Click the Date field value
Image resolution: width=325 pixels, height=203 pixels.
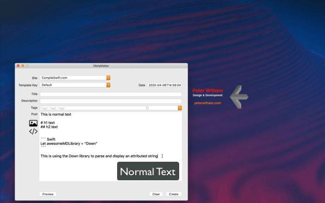pos(164,85)
